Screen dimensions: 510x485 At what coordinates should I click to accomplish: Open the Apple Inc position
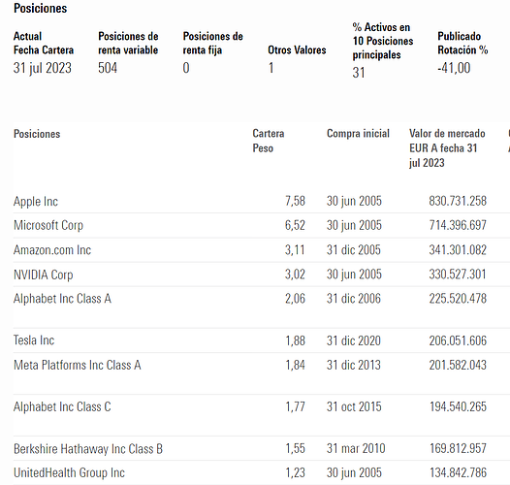[36, 202]
